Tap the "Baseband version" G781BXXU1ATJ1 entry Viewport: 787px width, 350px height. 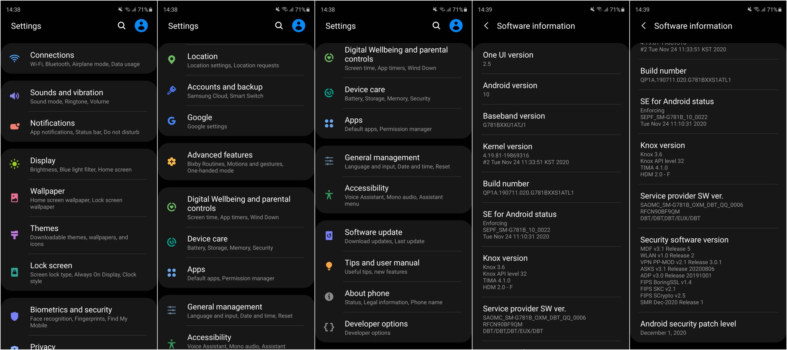pos(551,120)
